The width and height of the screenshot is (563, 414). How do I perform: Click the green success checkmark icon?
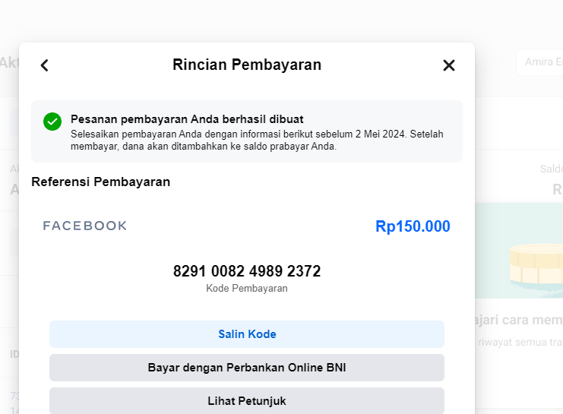(52, 122)
